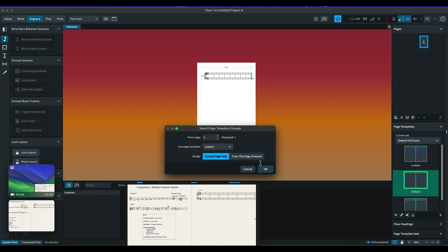Collapse the Lock Layout section

click(58, 142)
